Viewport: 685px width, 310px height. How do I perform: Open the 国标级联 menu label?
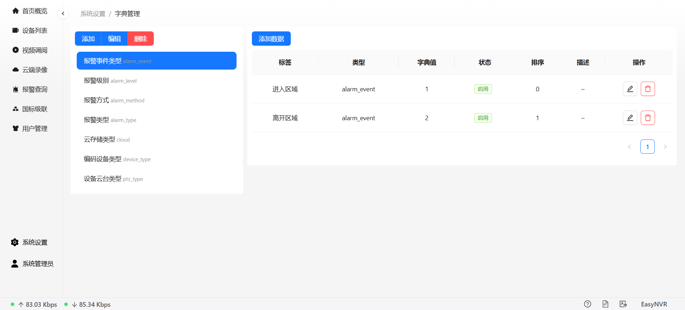(x=35, y=109)
